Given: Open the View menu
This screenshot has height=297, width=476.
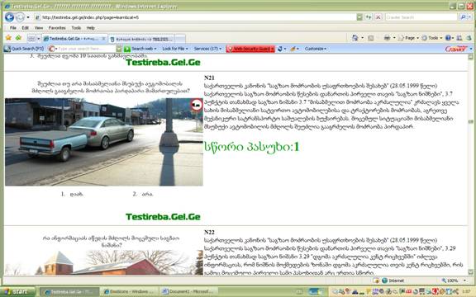Looking at the screenshot, I should coord(39,28).
